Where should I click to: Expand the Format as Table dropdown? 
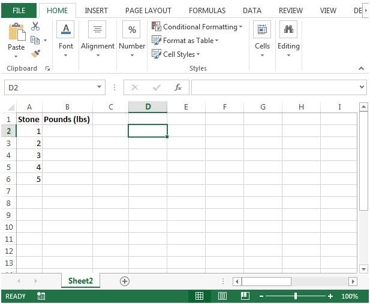coord(216,41)
